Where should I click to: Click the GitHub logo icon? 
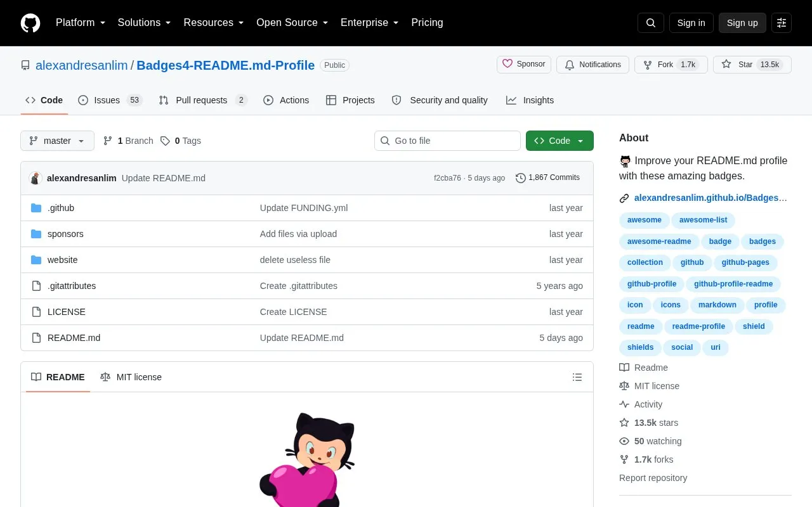30,23
